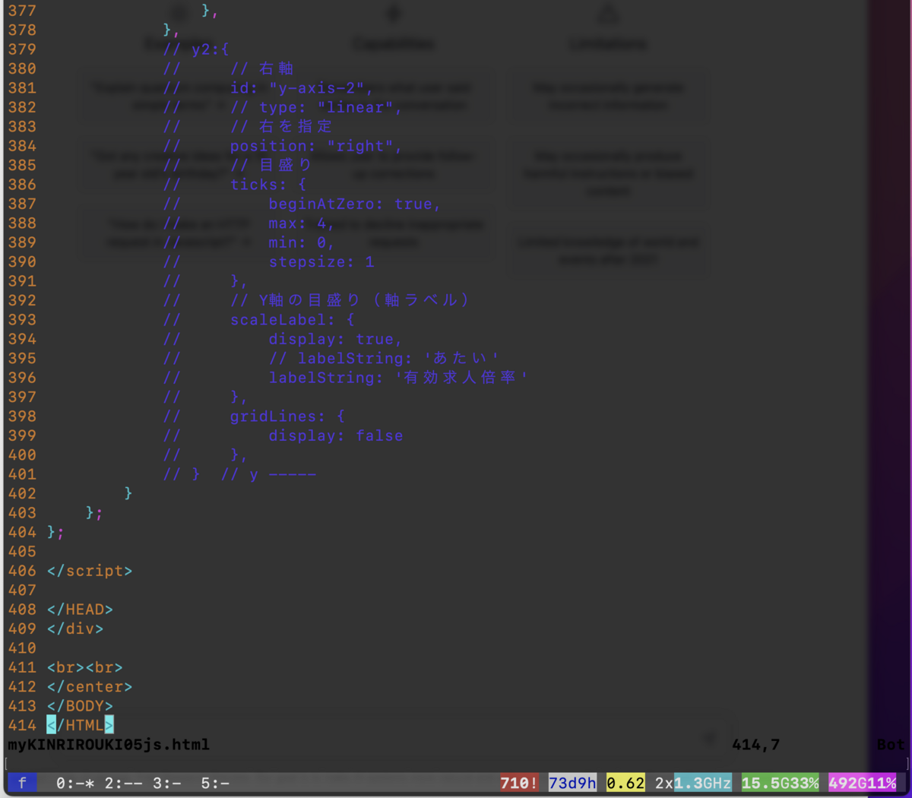Image resolution: width=912 pixels, height=798 pixels.
Task: Click line number 378
Action: (x=22, y=30)
